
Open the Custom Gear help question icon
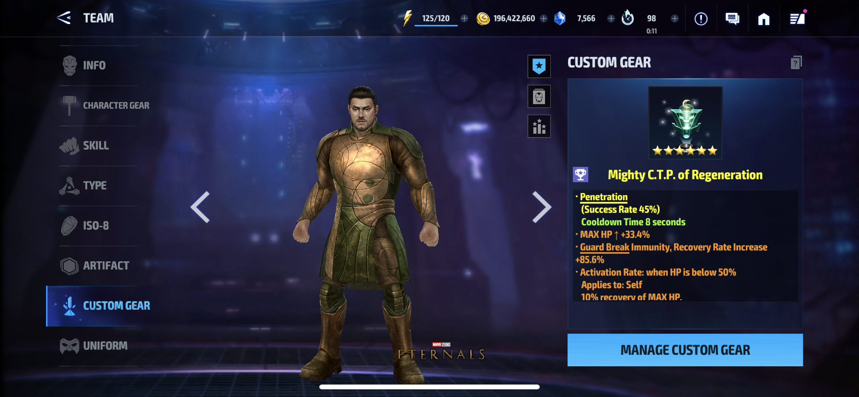click(796, 62)
